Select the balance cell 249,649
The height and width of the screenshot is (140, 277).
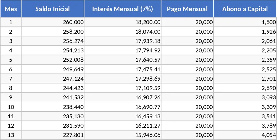pyautogui.click(x=53, y=69)
